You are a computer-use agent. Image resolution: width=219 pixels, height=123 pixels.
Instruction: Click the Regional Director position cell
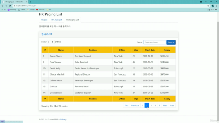[93, 74]
